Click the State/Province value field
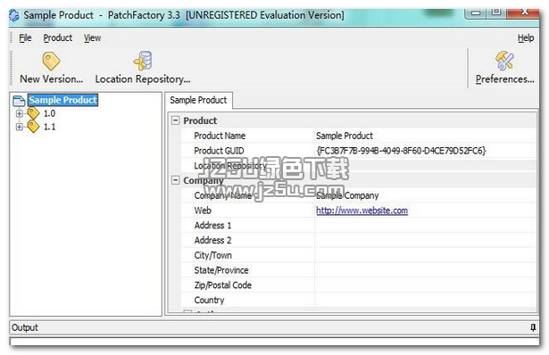549x355 pixels. coord(426,270)
